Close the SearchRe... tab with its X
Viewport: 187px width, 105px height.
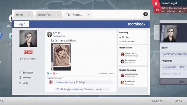click(x=58, y=15)
